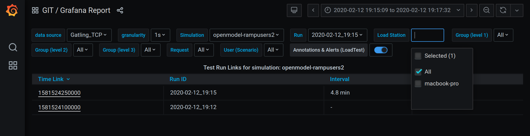
Task: Check the macbook-pro option
Action: tap(418, 84)
